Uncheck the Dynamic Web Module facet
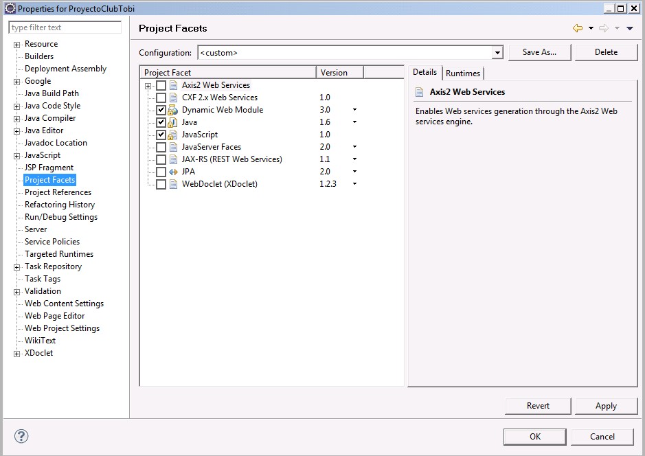The image size is (645, 456). [x=161, y=110]
